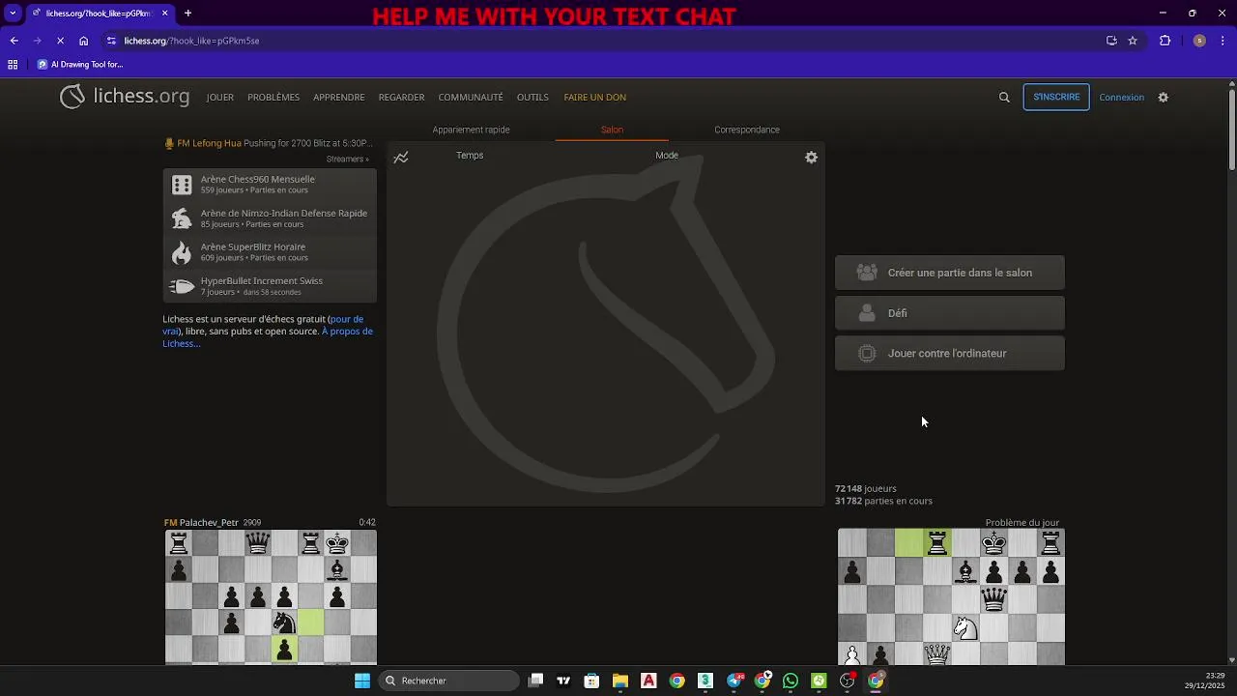Open the AI Drawing Tool bookmark
The height and width of the screenshot is (696, 1237).
point(80,65)
